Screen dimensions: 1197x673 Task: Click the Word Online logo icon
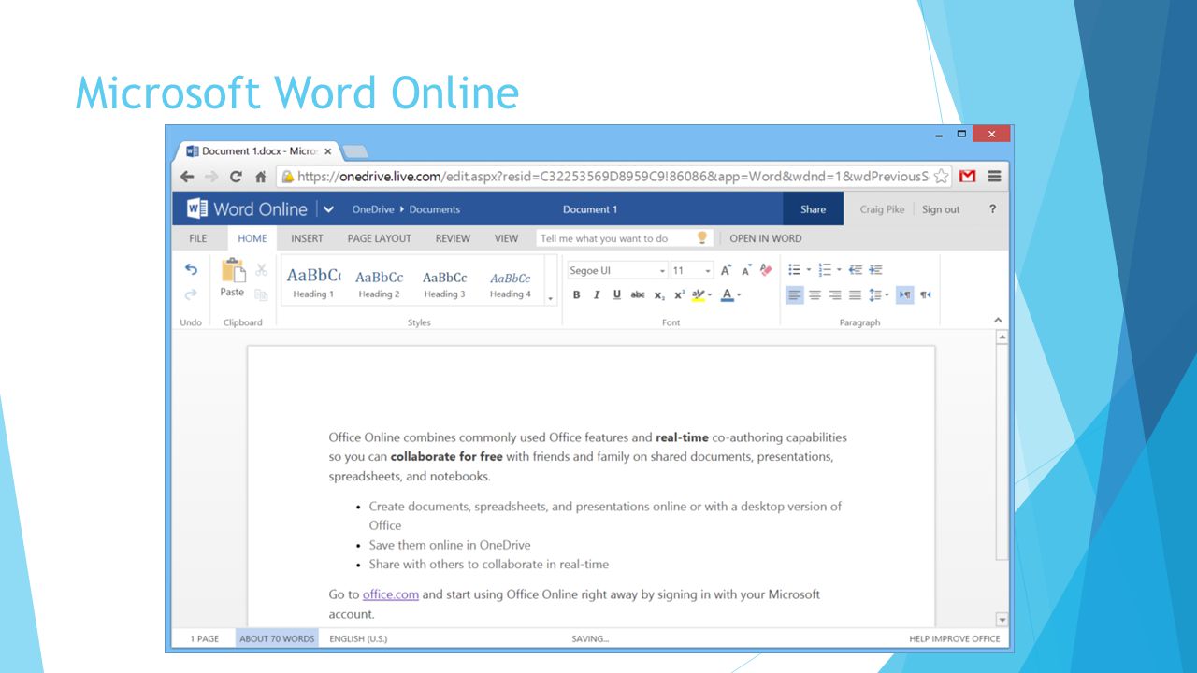click(x=196, y=208)
